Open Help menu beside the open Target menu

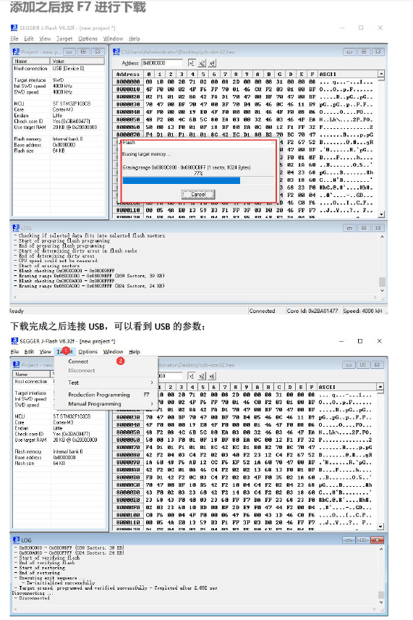135,351
